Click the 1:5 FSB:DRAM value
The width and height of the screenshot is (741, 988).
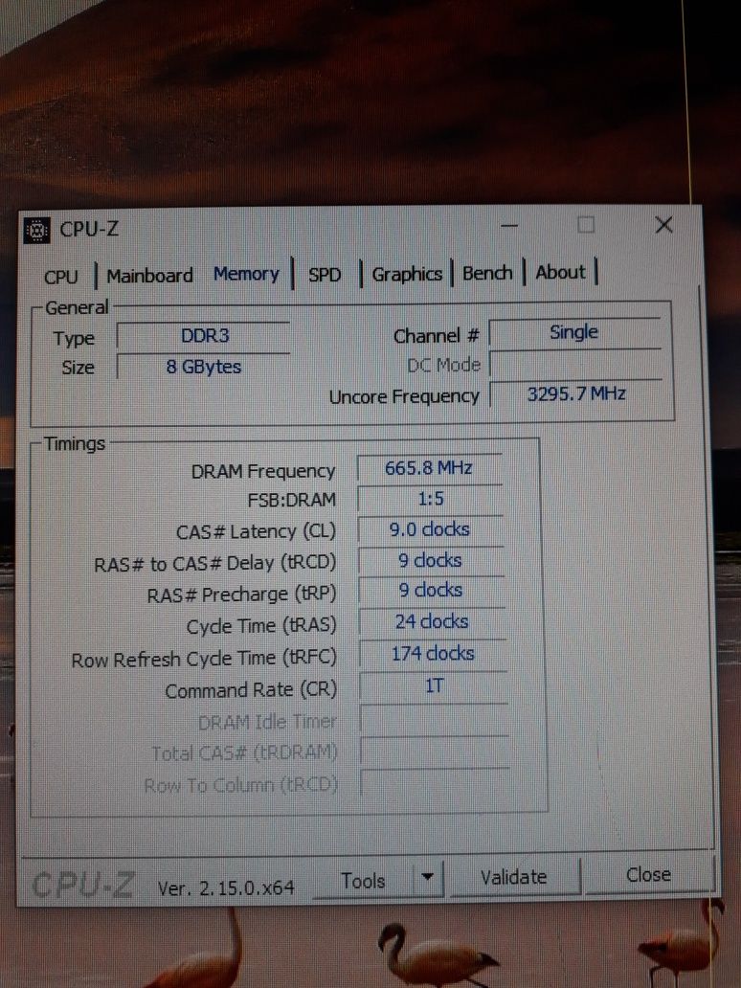coord(431,499)
